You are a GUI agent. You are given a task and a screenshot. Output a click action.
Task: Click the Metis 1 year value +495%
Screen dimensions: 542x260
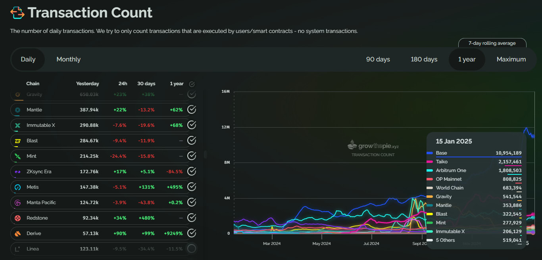click(x=175, y=187)
